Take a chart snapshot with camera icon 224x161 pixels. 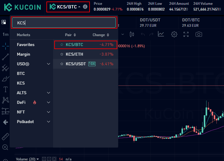point(199,34)
